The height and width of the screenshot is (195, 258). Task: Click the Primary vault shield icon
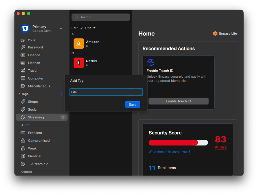coord(25,28)
